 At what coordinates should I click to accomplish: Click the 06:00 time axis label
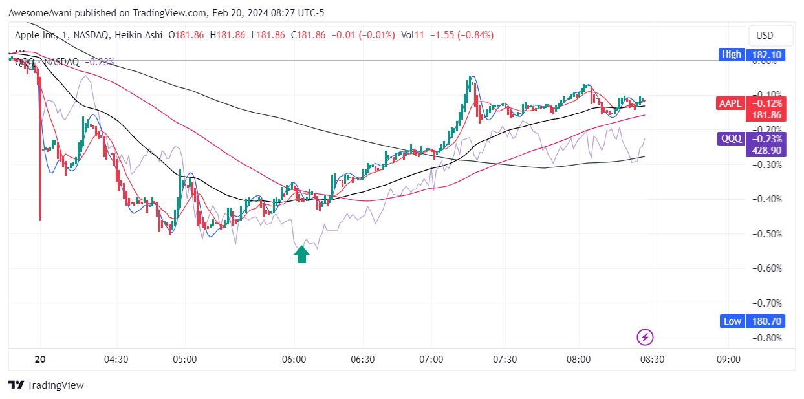pyautogui.click(x=294, y=360)
